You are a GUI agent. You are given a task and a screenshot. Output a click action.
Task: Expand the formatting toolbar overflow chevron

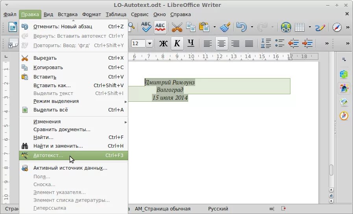(x=327, y=43)
